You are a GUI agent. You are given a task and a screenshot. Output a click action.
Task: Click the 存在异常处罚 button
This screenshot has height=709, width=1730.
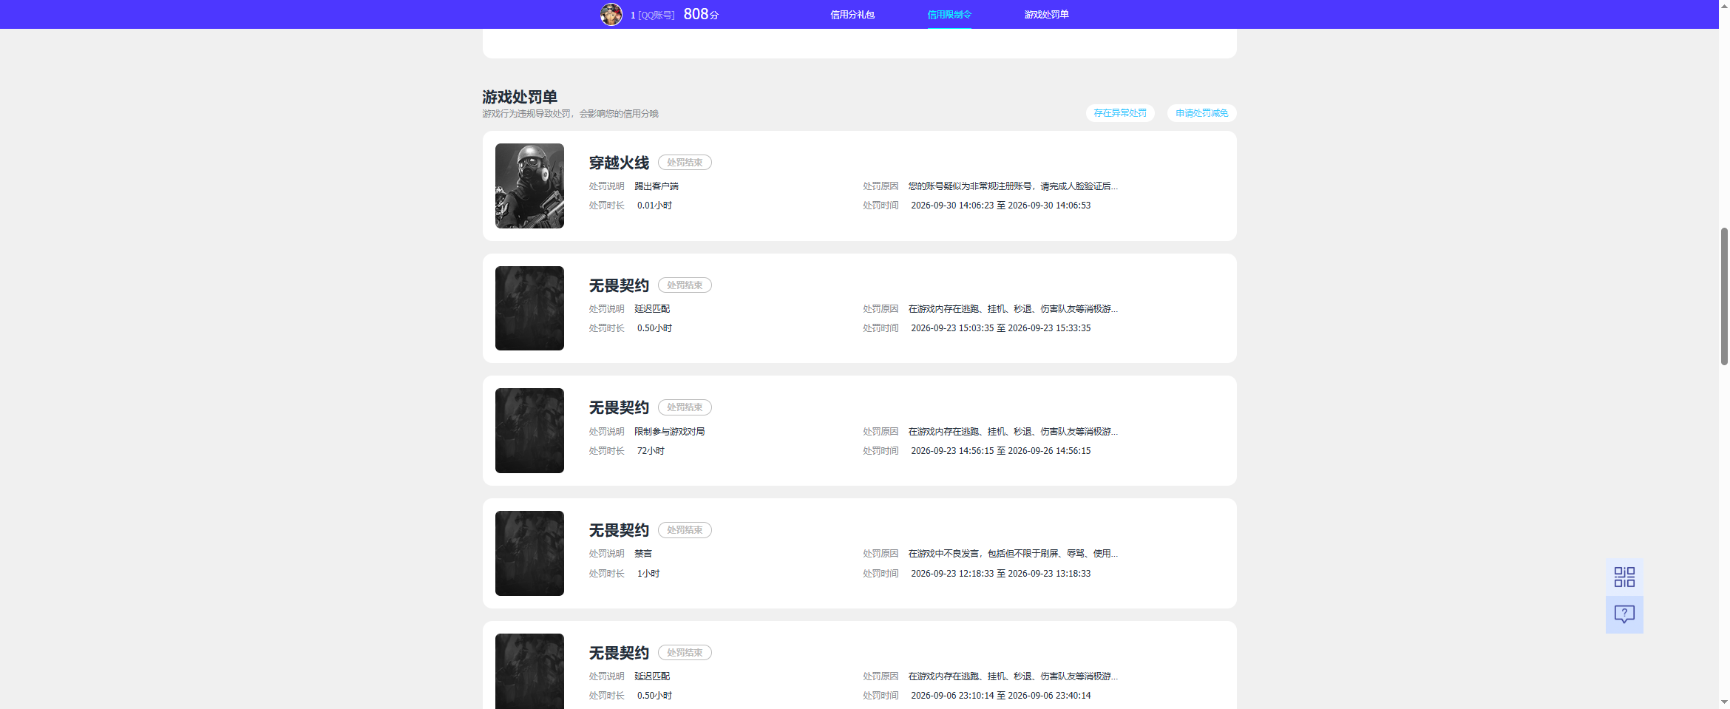[x=1120, y=113]
